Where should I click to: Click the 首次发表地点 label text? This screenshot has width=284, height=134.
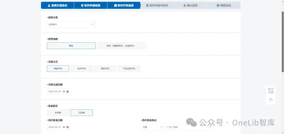149,120
